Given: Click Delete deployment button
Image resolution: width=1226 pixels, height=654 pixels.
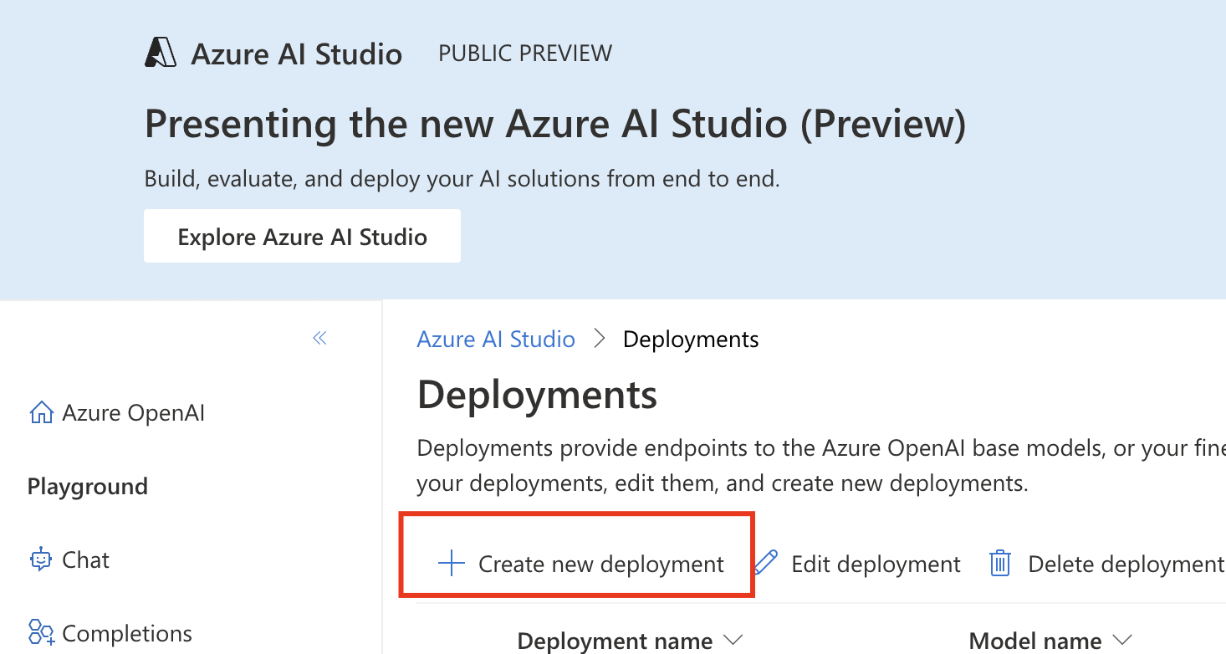Looking at the screenshot, I should (1107, 564).
